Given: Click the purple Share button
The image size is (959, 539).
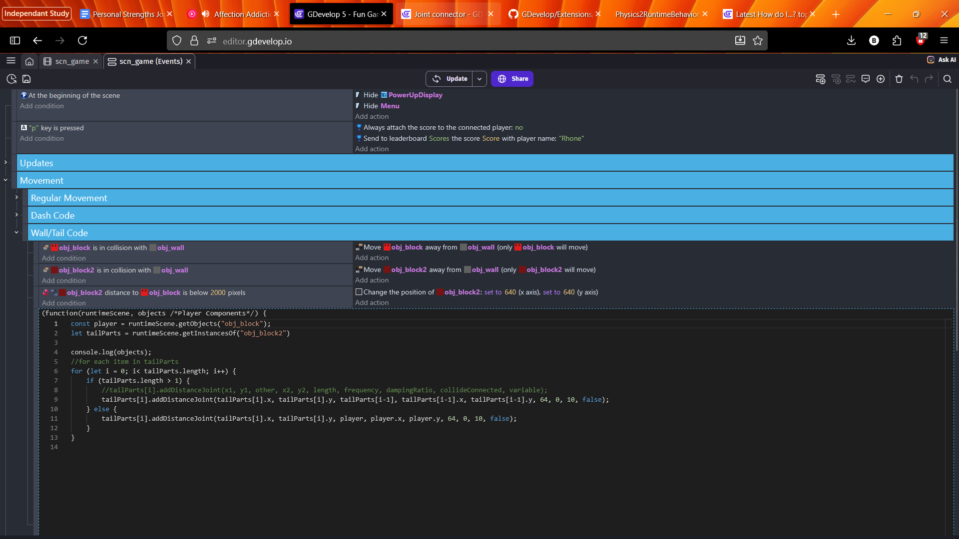Looking at the screenshot, I should coord(512,79).
